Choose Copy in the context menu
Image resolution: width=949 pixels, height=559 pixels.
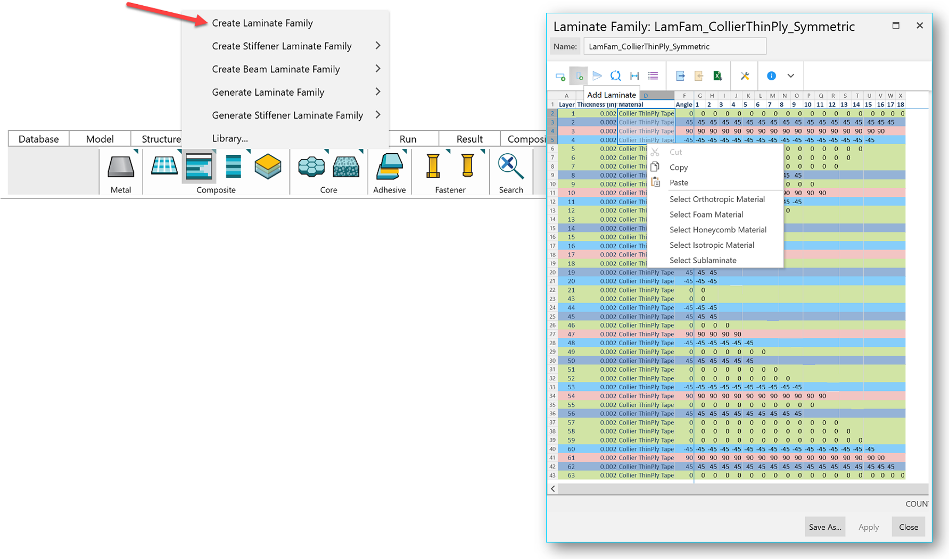(x=679, y=168)
